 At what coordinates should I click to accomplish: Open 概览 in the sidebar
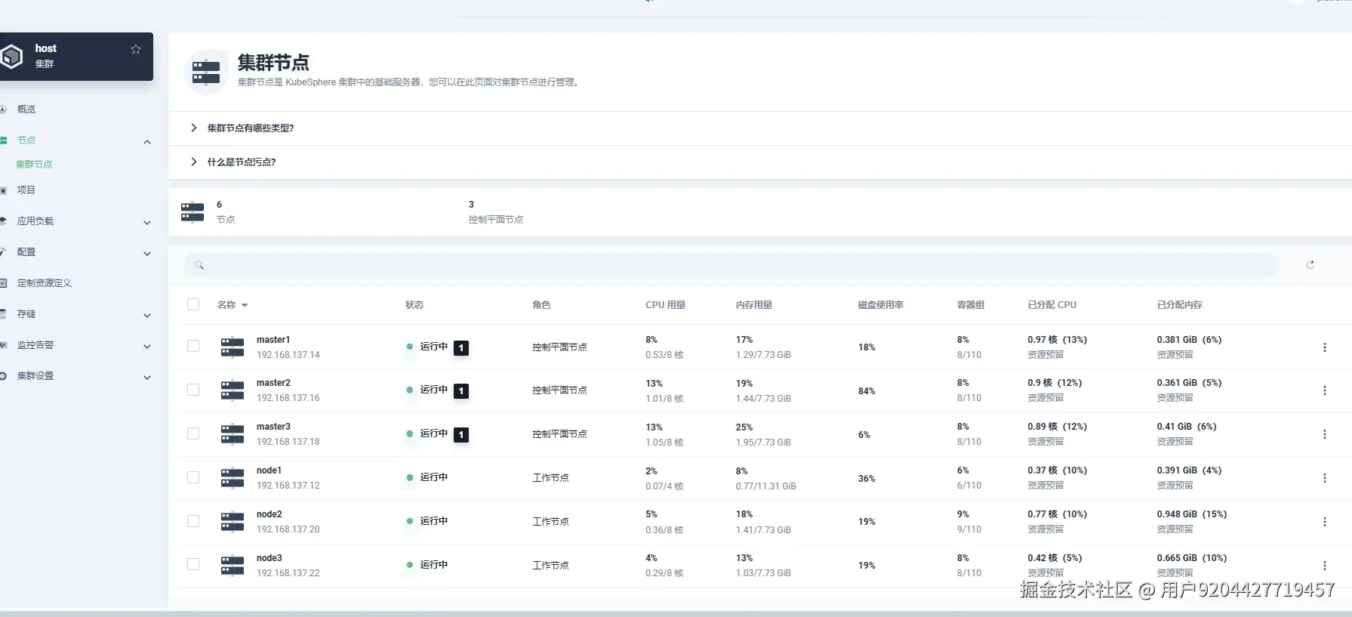(x=26, y=110)
